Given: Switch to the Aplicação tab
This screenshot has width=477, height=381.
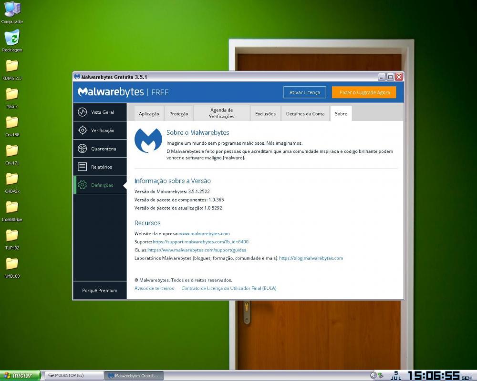Looking at the screenshot, I should (x=149, y=114).
